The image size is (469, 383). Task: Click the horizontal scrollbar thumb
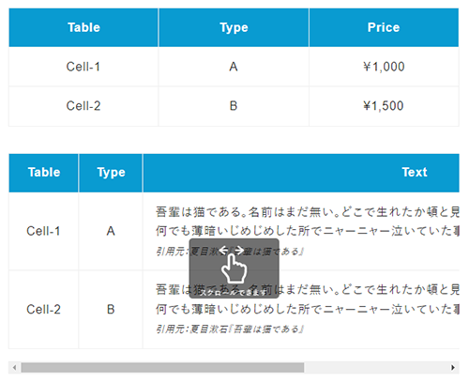(x=162, y=367)
